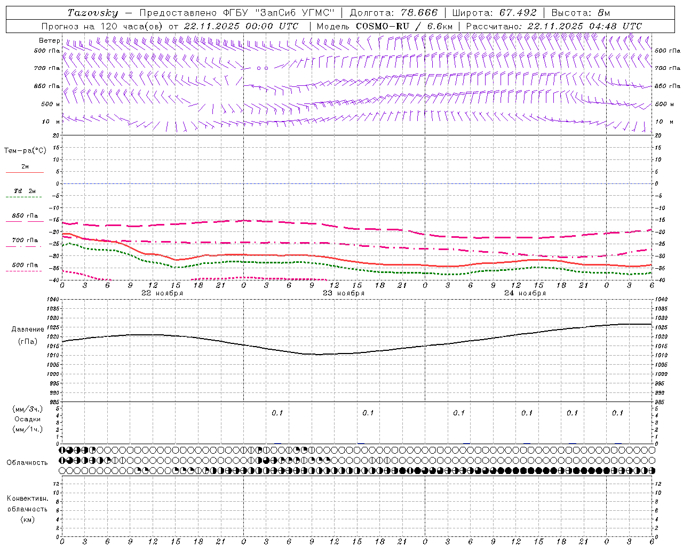This screenshot has height=546, width=683.
Task: Select the "Облачность" cloud cover label
Action: coord(27,462)
